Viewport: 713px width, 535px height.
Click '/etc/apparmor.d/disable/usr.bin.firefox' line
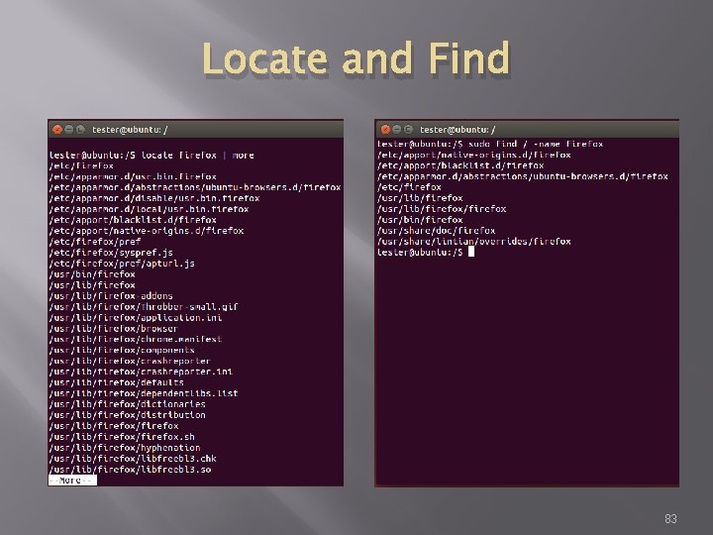point(154,198)
